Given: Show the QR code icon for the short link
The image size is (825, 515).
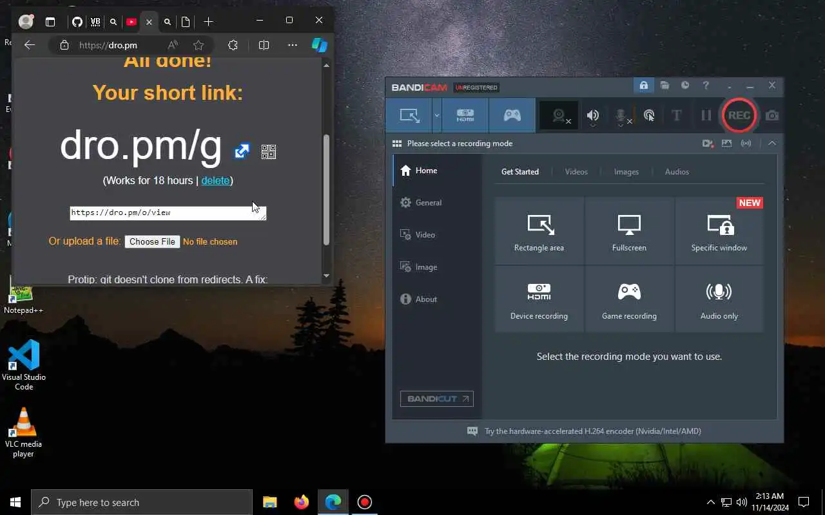Looking at the screenshot, I should coord(269,152).
